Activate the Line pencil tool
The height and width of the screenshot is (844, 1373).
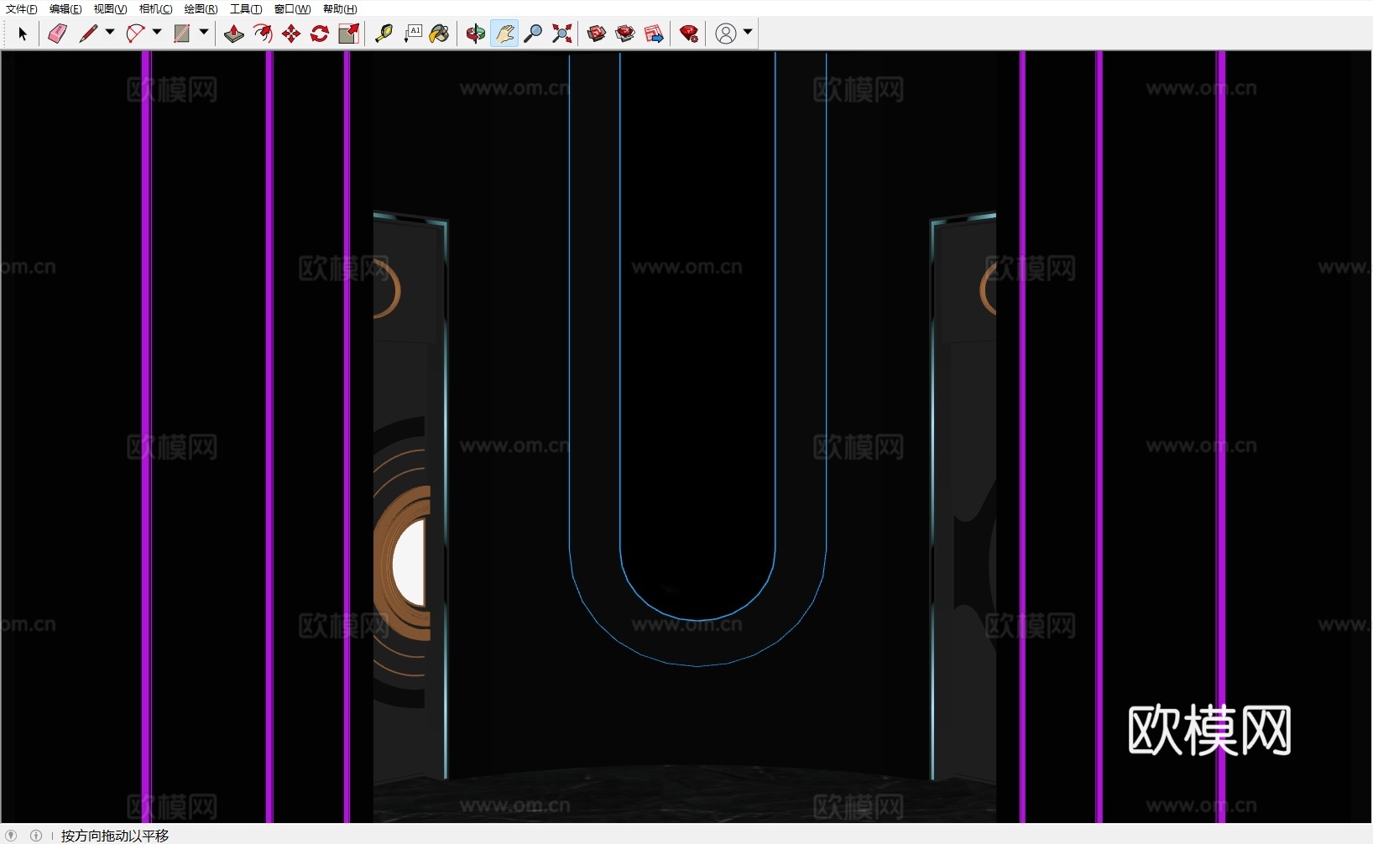[88, 34]
